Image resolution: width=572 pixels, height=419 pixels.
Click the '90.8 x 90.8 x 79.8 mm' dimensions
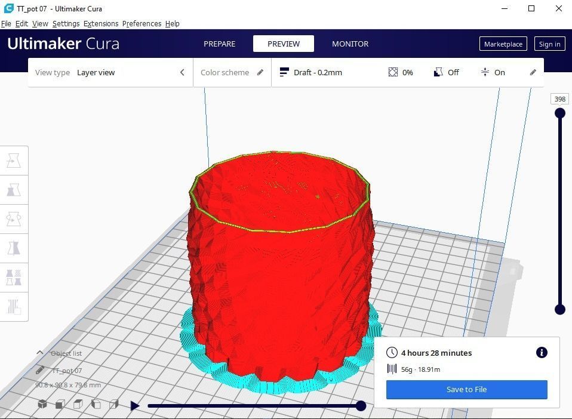click(x=68, y=385)
